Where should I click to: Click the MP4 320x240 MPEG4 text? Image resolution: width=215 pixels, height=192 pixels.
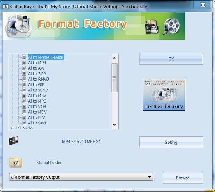[x=81, y=142]
